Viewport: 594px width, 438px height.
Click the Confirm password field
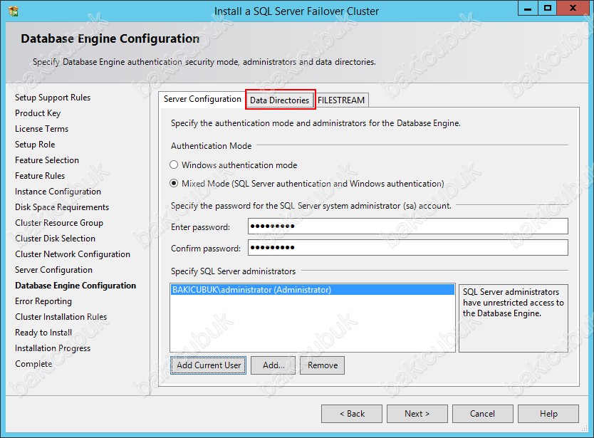[408, 247]
